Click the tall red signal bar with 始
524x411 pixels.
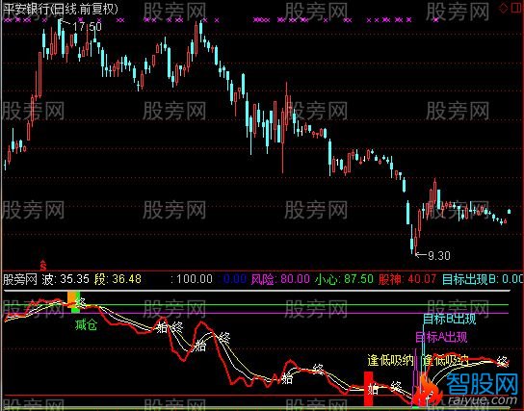(369, 389)
